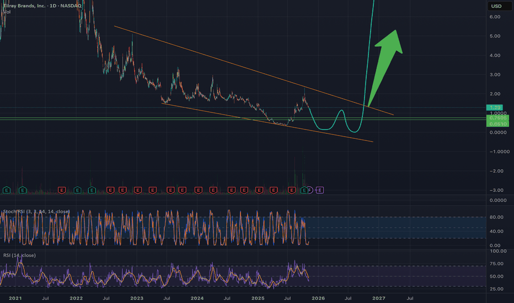Open the leftmost green earnings E marker
Image resolution: width=514 pixels, height=303 pixels.
click(x=7, y=190)
